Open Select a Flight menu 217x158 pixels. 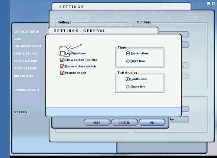(26, 61)
